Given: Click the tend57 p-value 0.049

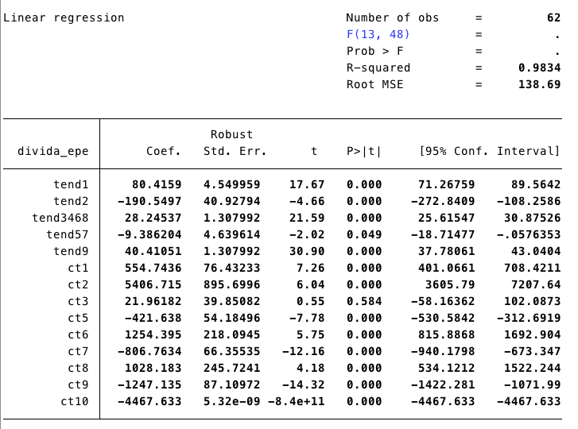Looking at the screenshot, I should coord(363,234).
